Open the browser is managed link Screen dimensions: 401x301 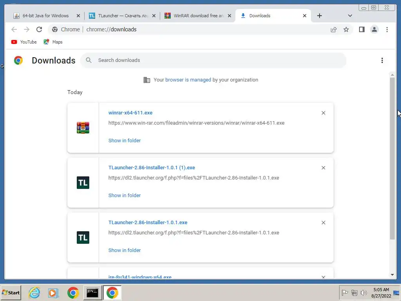[188, 80]
